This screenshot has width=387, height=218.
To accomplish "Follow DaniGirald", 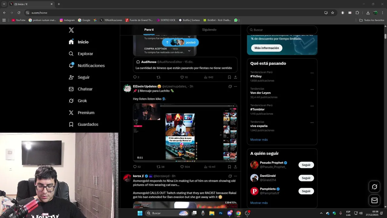I will coord(306,178).
